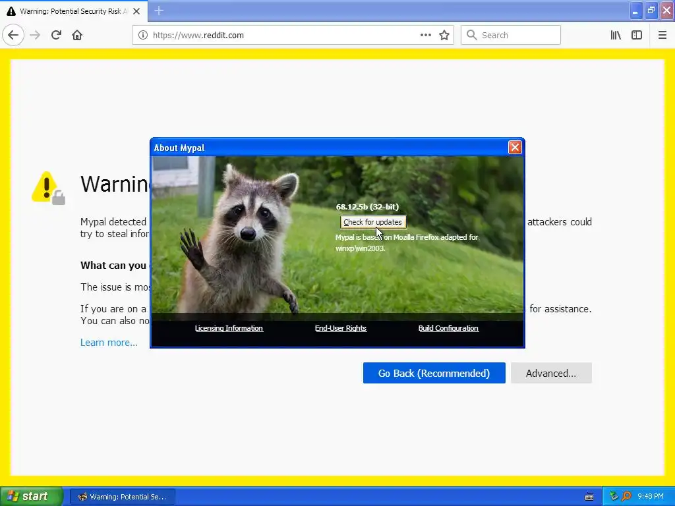Open page actions three-dot menu
The image size is (675, 506).
pos(425,35)
